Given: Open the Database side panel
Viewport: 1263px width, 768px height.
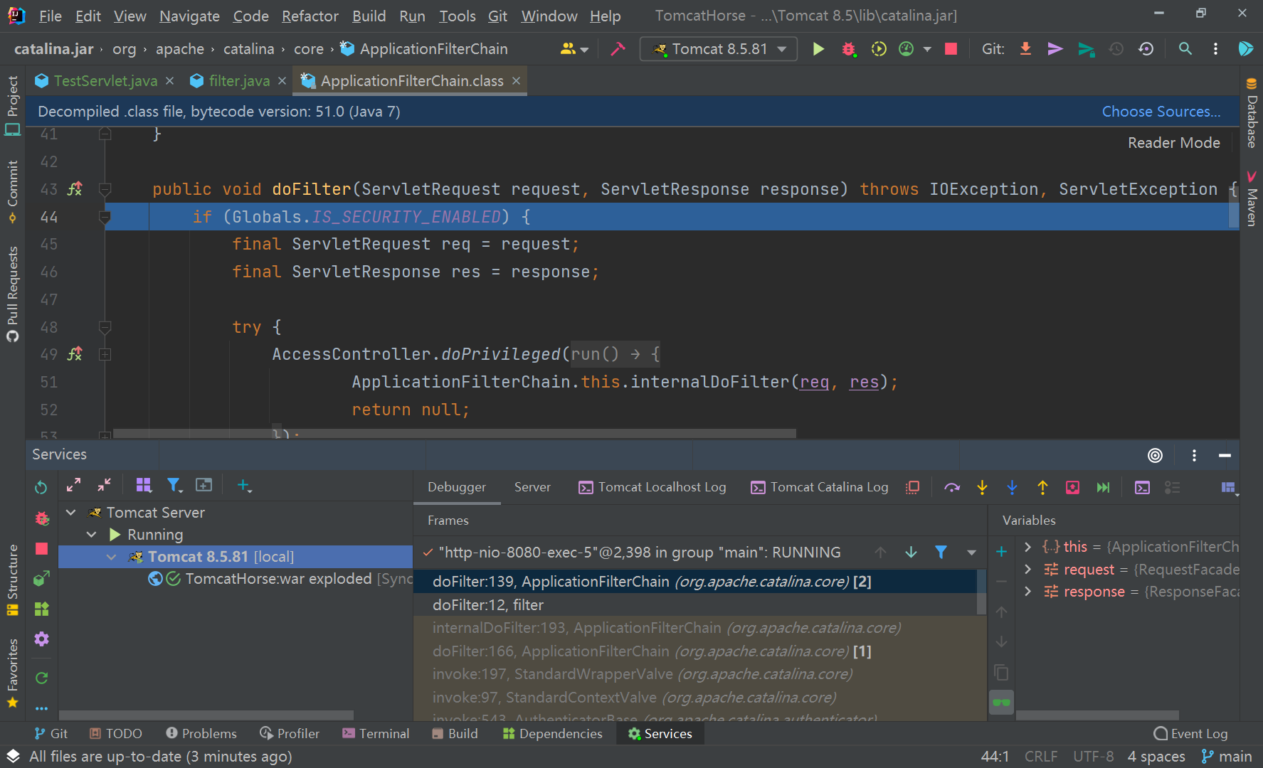Looking at the screenshot, I should tap(1252, 112).
